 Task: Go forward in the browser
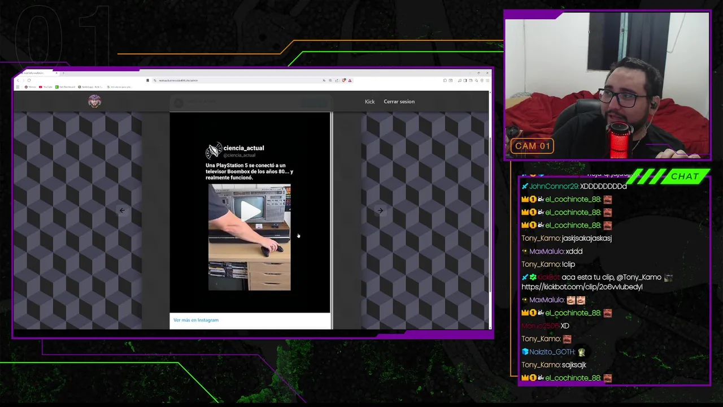pos(23,80)
